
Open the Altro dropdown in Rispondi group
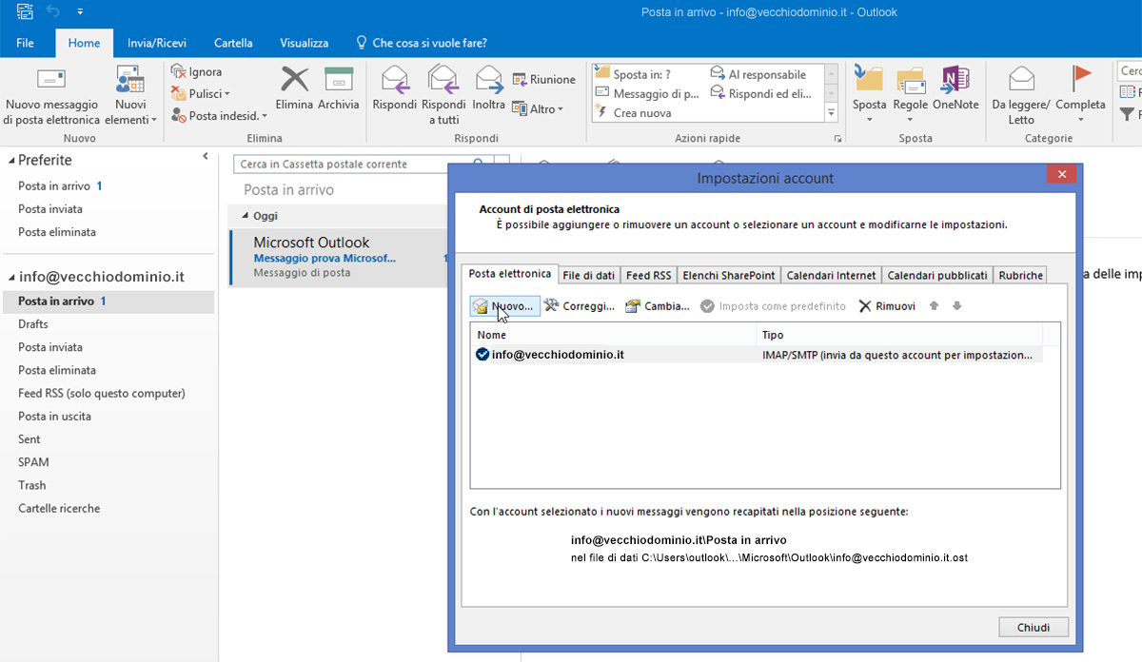538,108
